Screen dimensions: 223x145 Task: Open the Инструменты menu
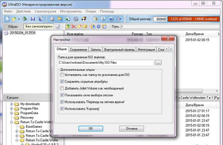[71, 11]
